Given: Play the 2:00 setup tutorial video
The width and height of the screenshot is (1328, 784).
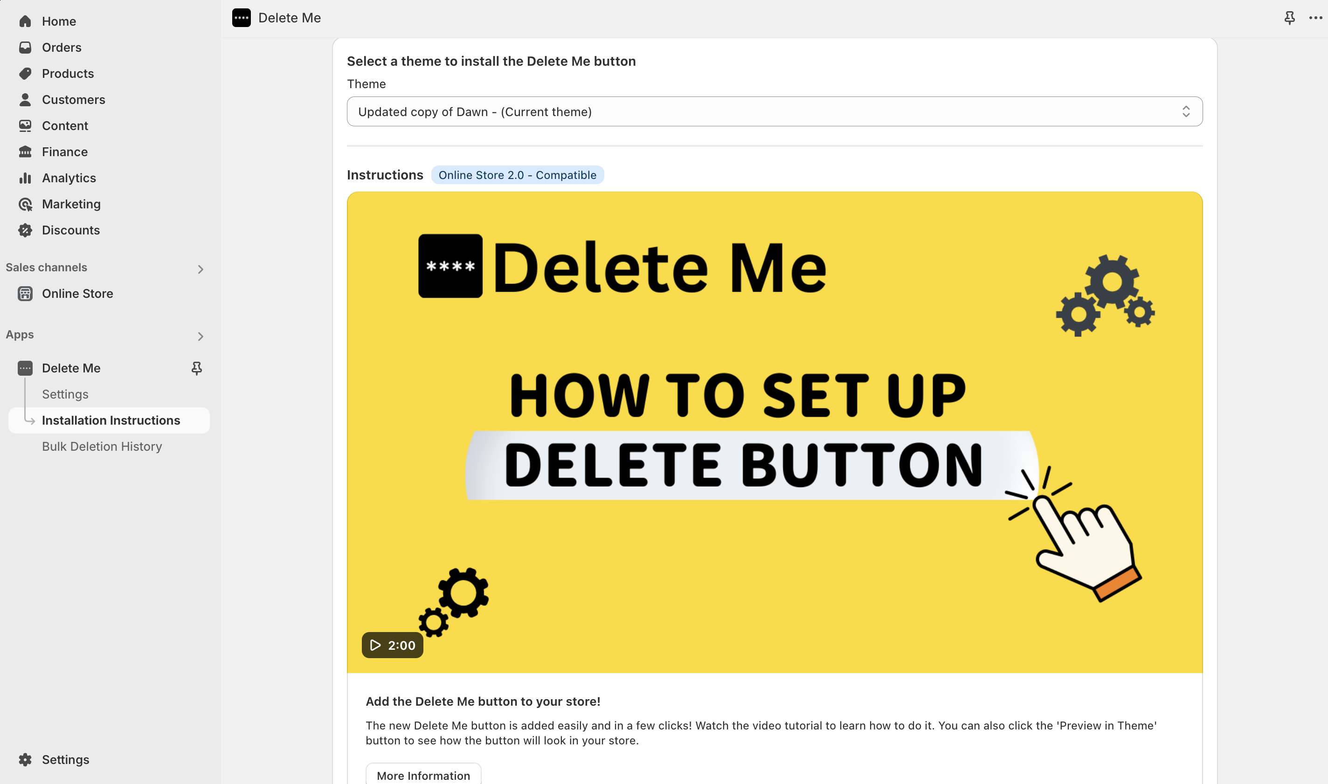Looking at the screenshot, I should pyautogui.click(x=392, y=645).
